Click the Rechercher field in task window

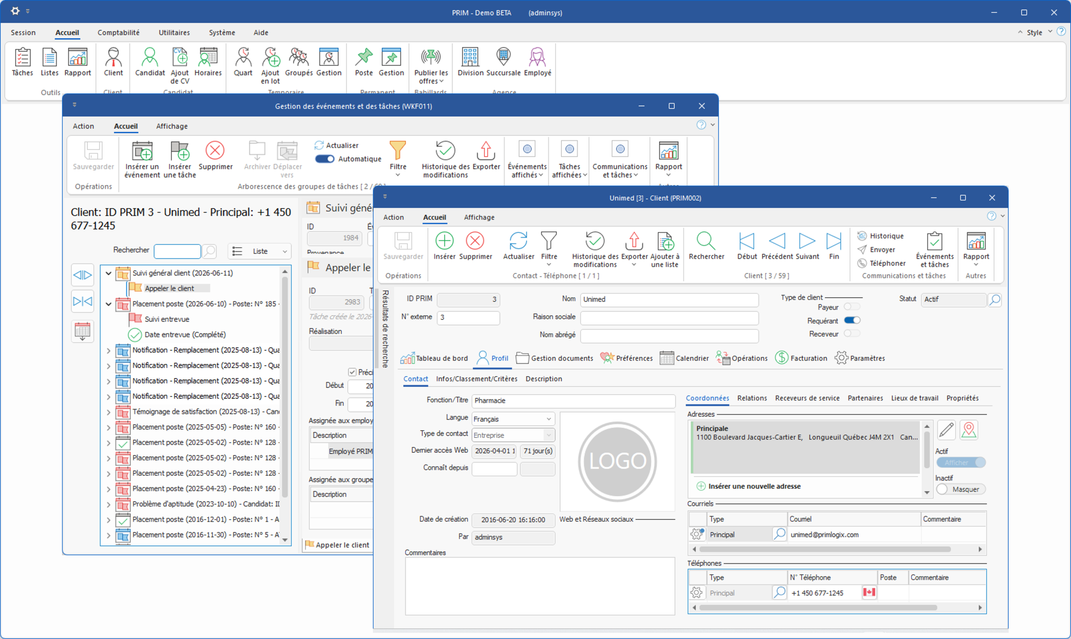[177, 251]
